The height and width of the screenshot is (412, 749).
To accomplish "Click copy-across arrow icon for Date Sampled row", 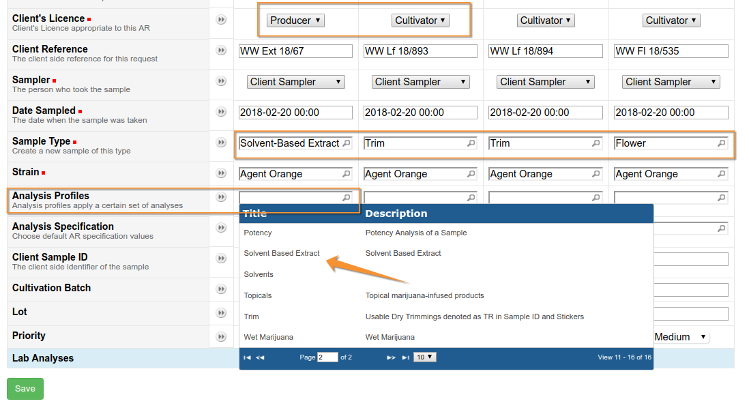I will (x=221, y=112).
